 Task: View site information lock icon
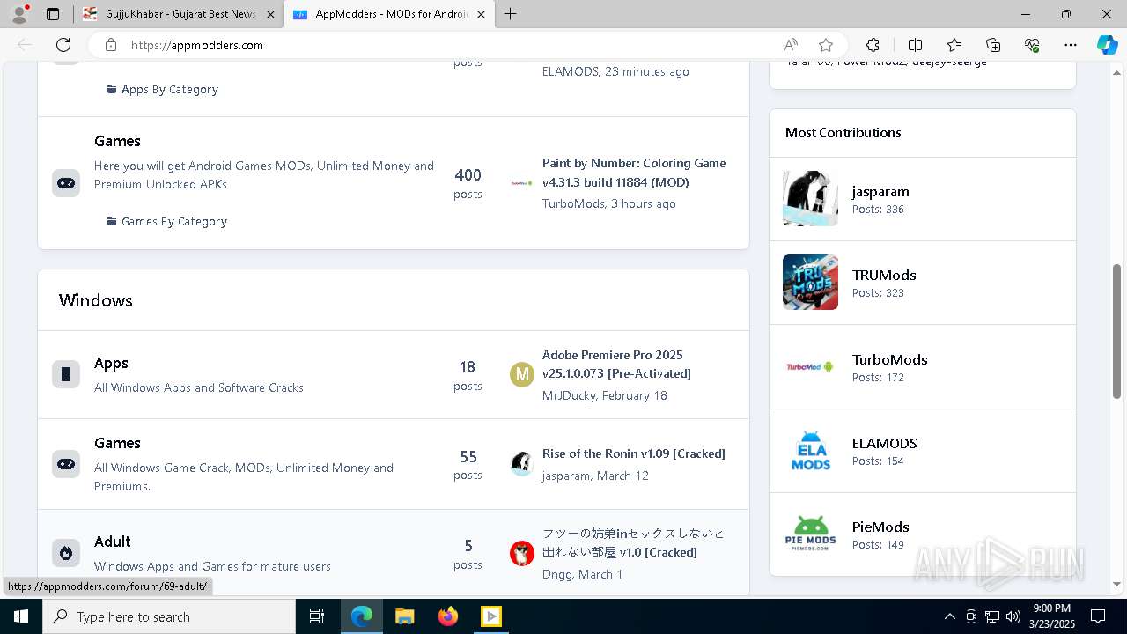click(x=110, y=45)
